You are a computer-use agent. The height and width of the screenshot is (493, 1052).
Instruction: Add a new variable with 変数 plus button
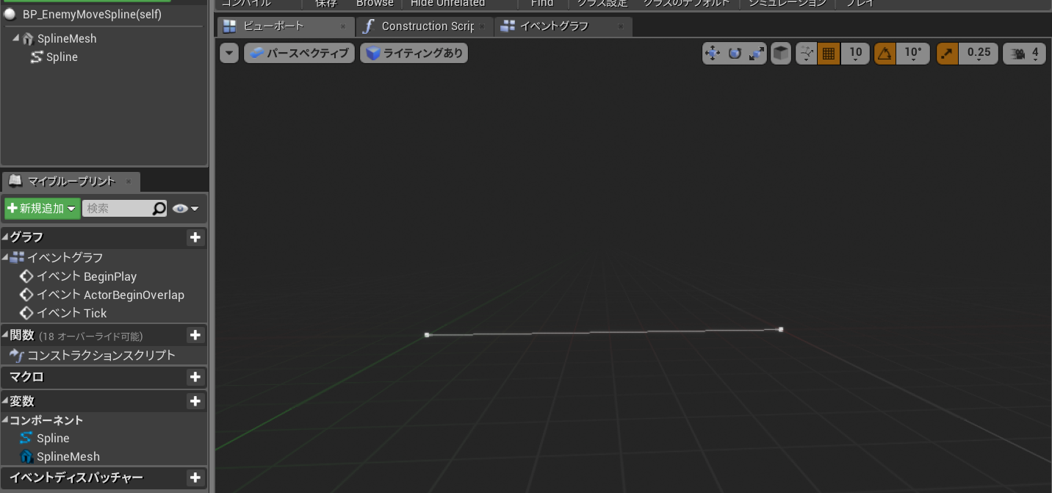(x=195, y=401)
